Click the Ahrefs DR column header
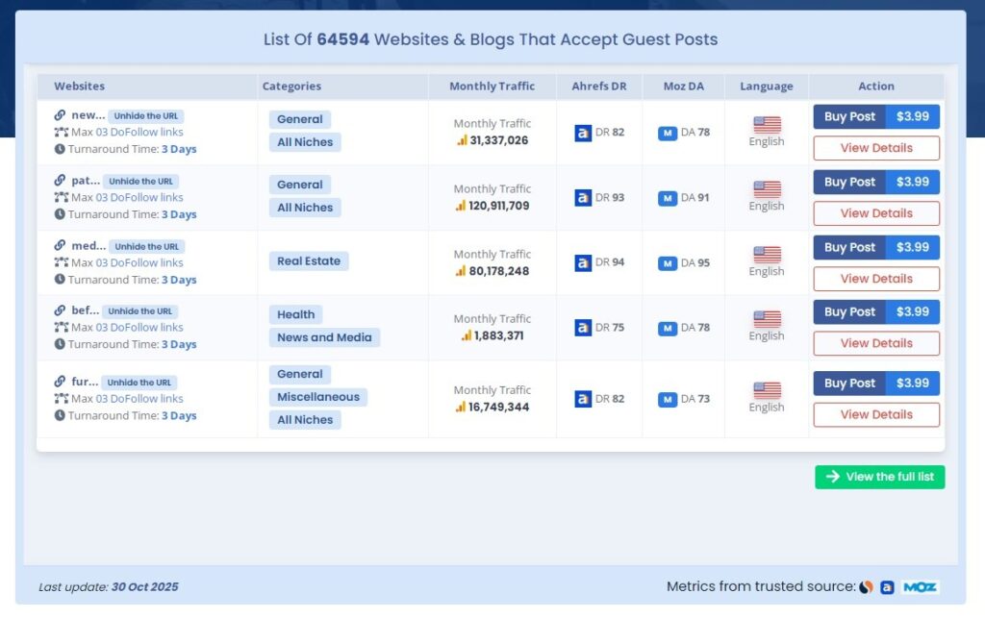Viewport: 985px width, 619px height. point(598,87)
